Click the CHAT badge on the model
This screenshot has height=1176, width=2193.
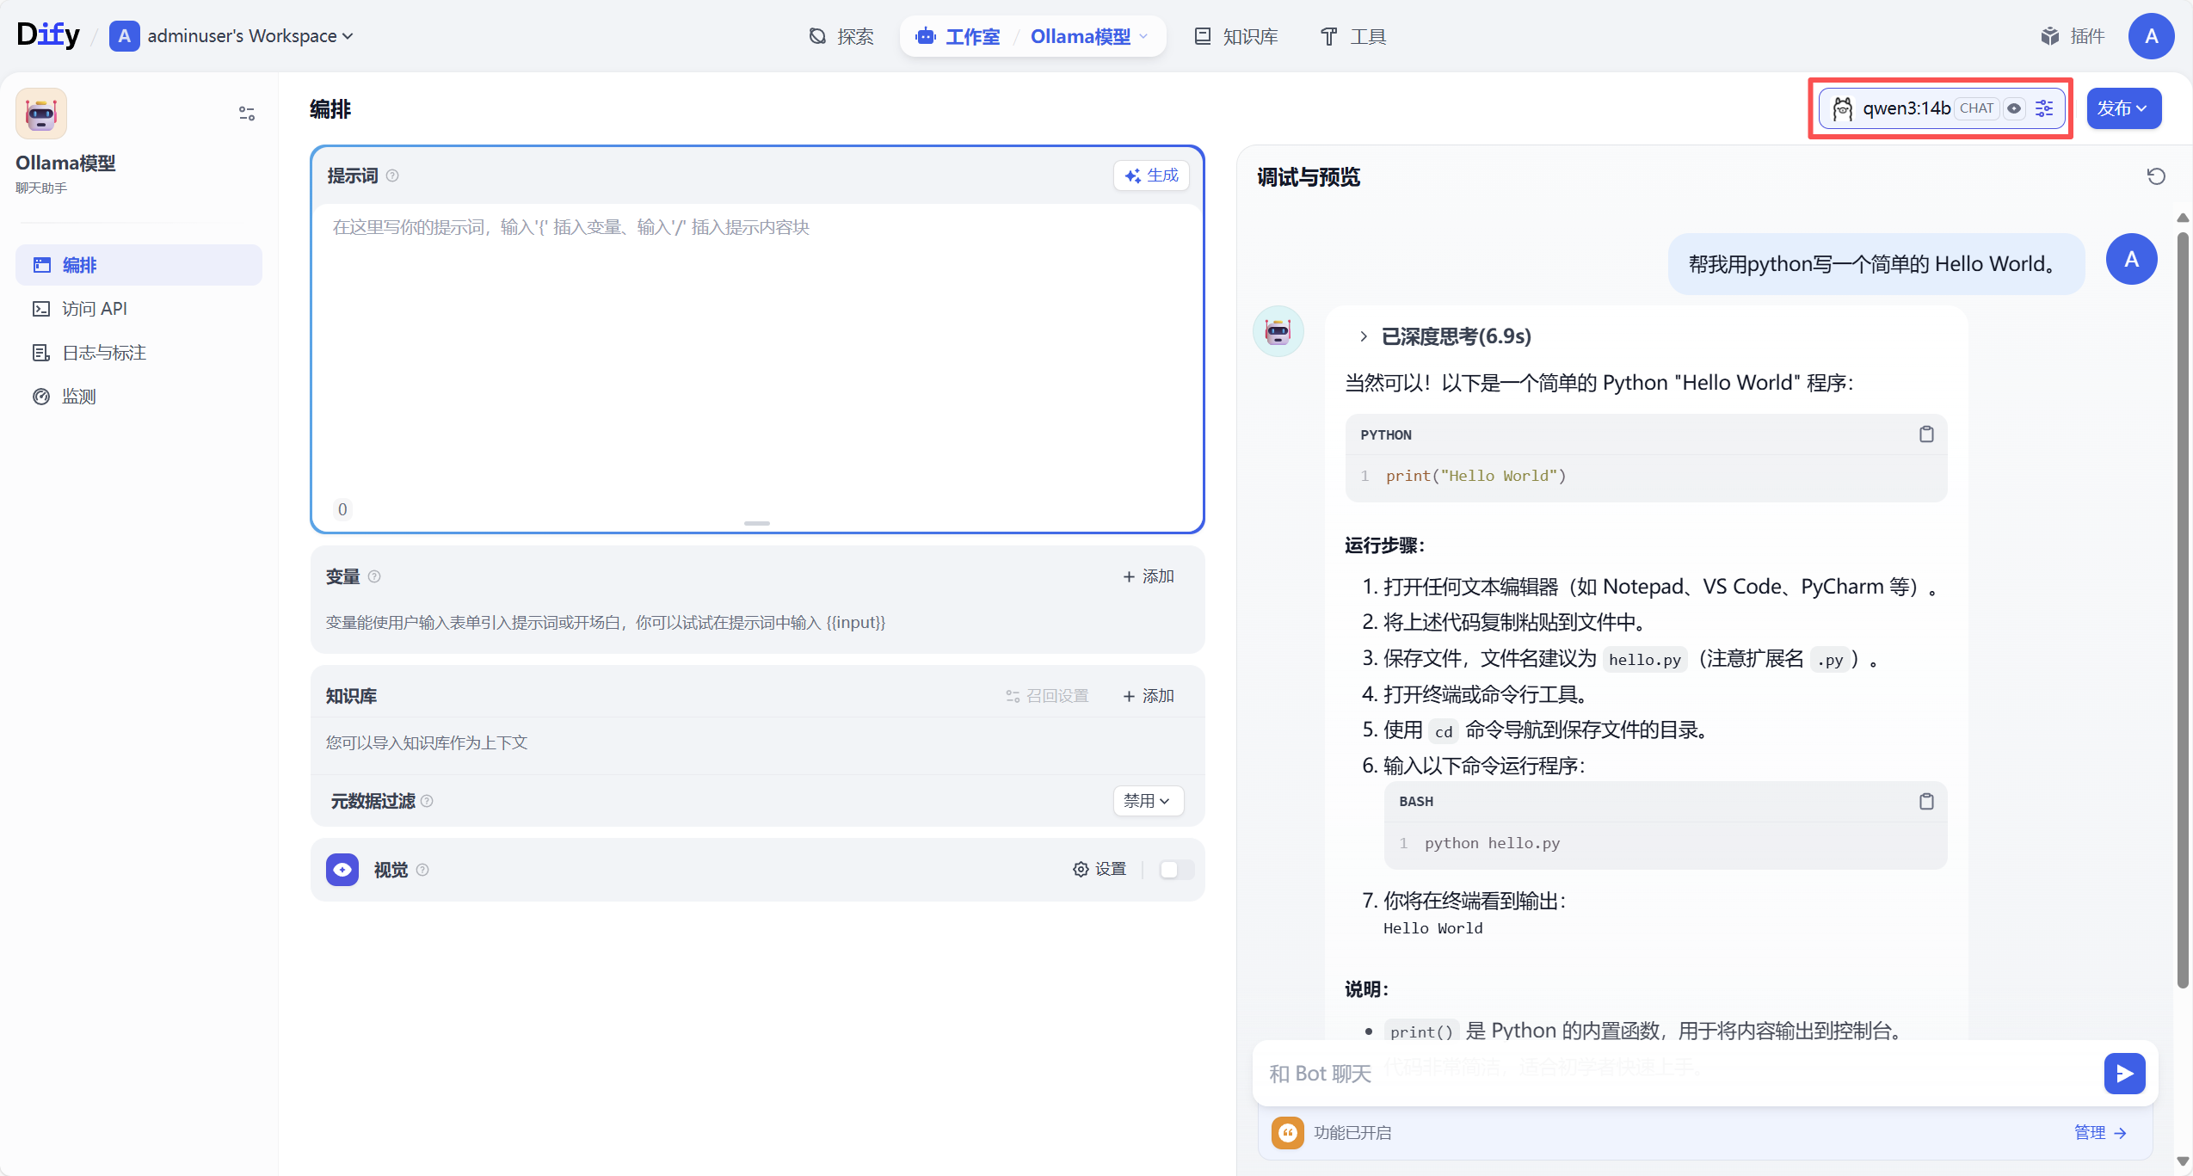pyautogui.click(x=1976, y=108)
